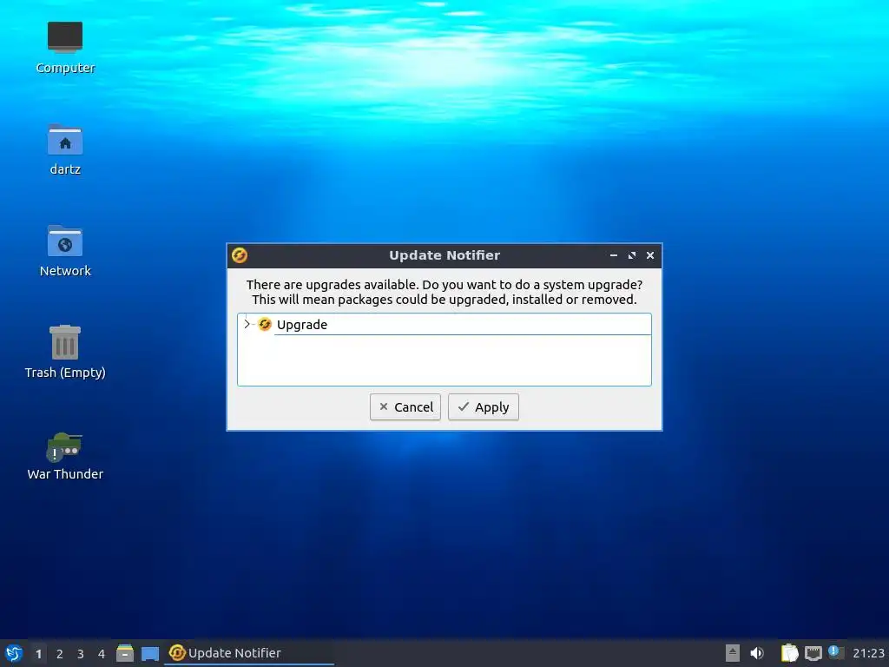Open the dartz home folder icon
Image resolution: width=889 pixels, height=667 pixels.
pos(65,149)
